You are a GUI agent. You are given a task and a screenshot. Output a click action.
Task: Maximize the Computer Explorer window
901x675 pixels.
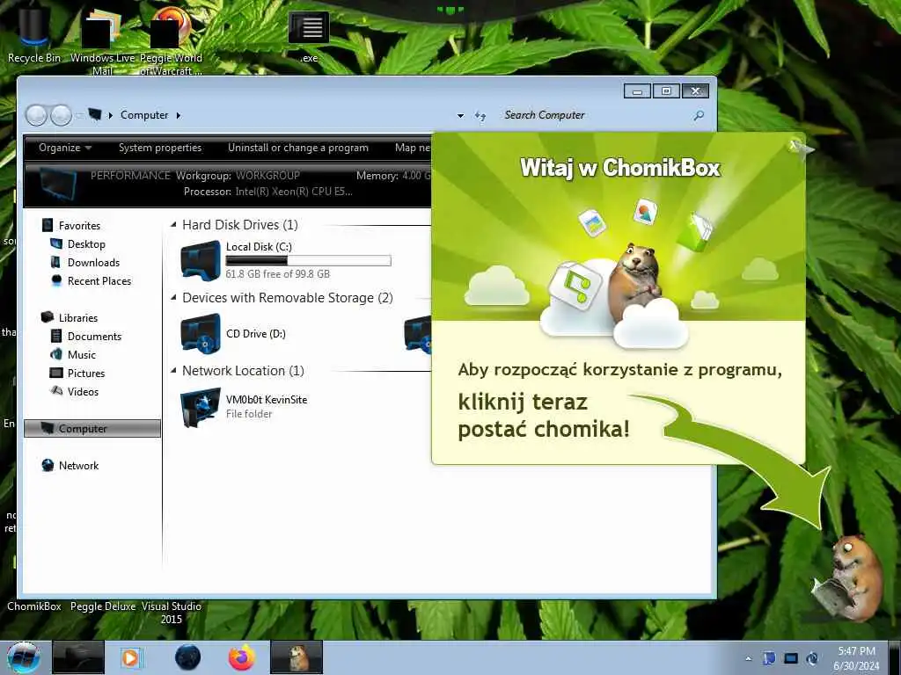pos(666,91)
